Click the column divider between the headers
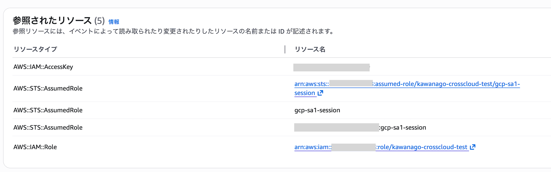This screenshot has width=551, height=172. point(285,49)
